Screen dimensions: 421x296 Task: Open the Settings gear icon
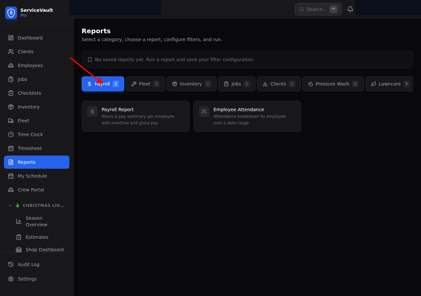[10, 279]
